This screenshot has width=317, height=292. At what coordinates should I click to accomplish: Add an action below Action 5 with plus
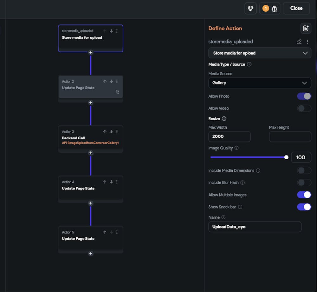[x=91, y=253]
